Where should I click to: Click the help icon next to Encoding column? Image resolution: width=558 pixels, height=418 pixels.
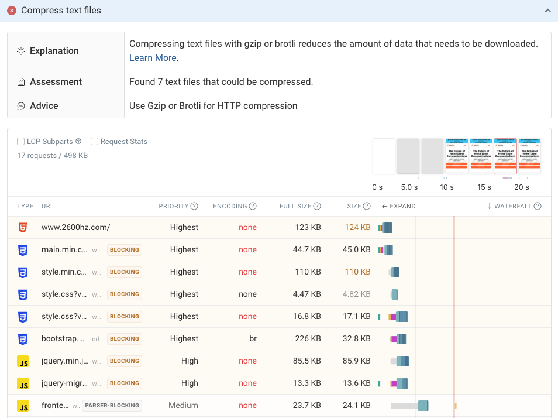point(253,206)
